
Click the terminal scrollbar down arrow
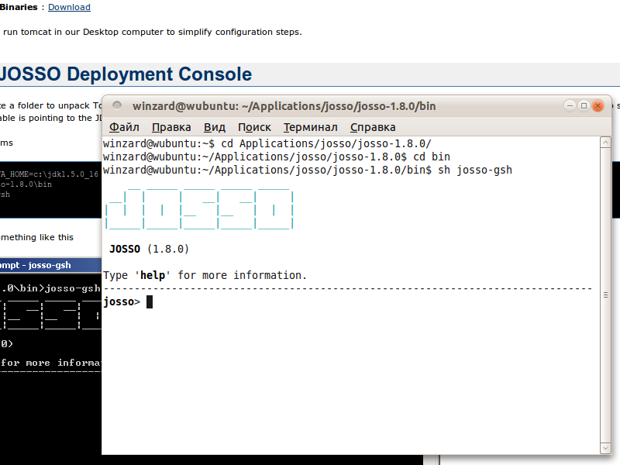tap(605, 448)
